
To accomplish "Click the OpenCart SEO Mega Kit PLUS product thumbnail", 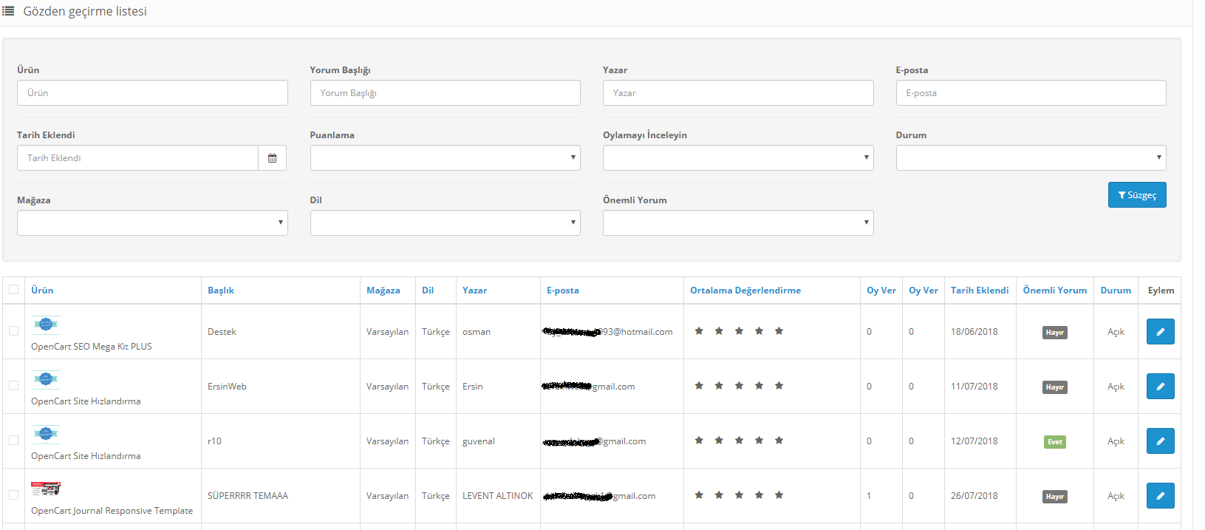I will coord(45,325).
